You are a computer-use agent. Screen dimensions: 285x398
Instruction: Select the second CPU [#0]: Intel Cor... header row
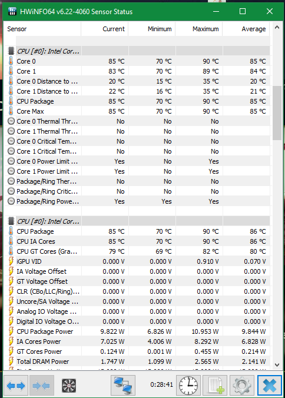coord(137,221)
